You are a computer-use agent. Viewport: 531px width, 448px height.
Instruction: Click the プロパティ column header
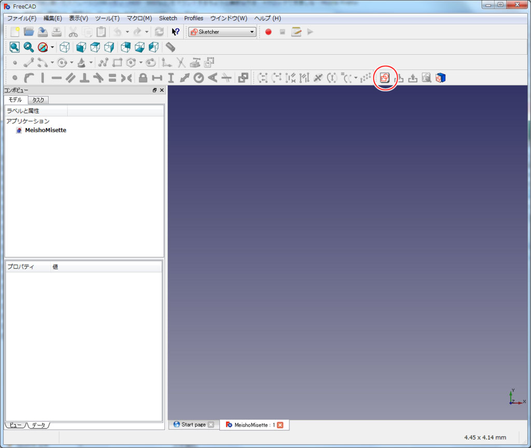click(28, 267)
